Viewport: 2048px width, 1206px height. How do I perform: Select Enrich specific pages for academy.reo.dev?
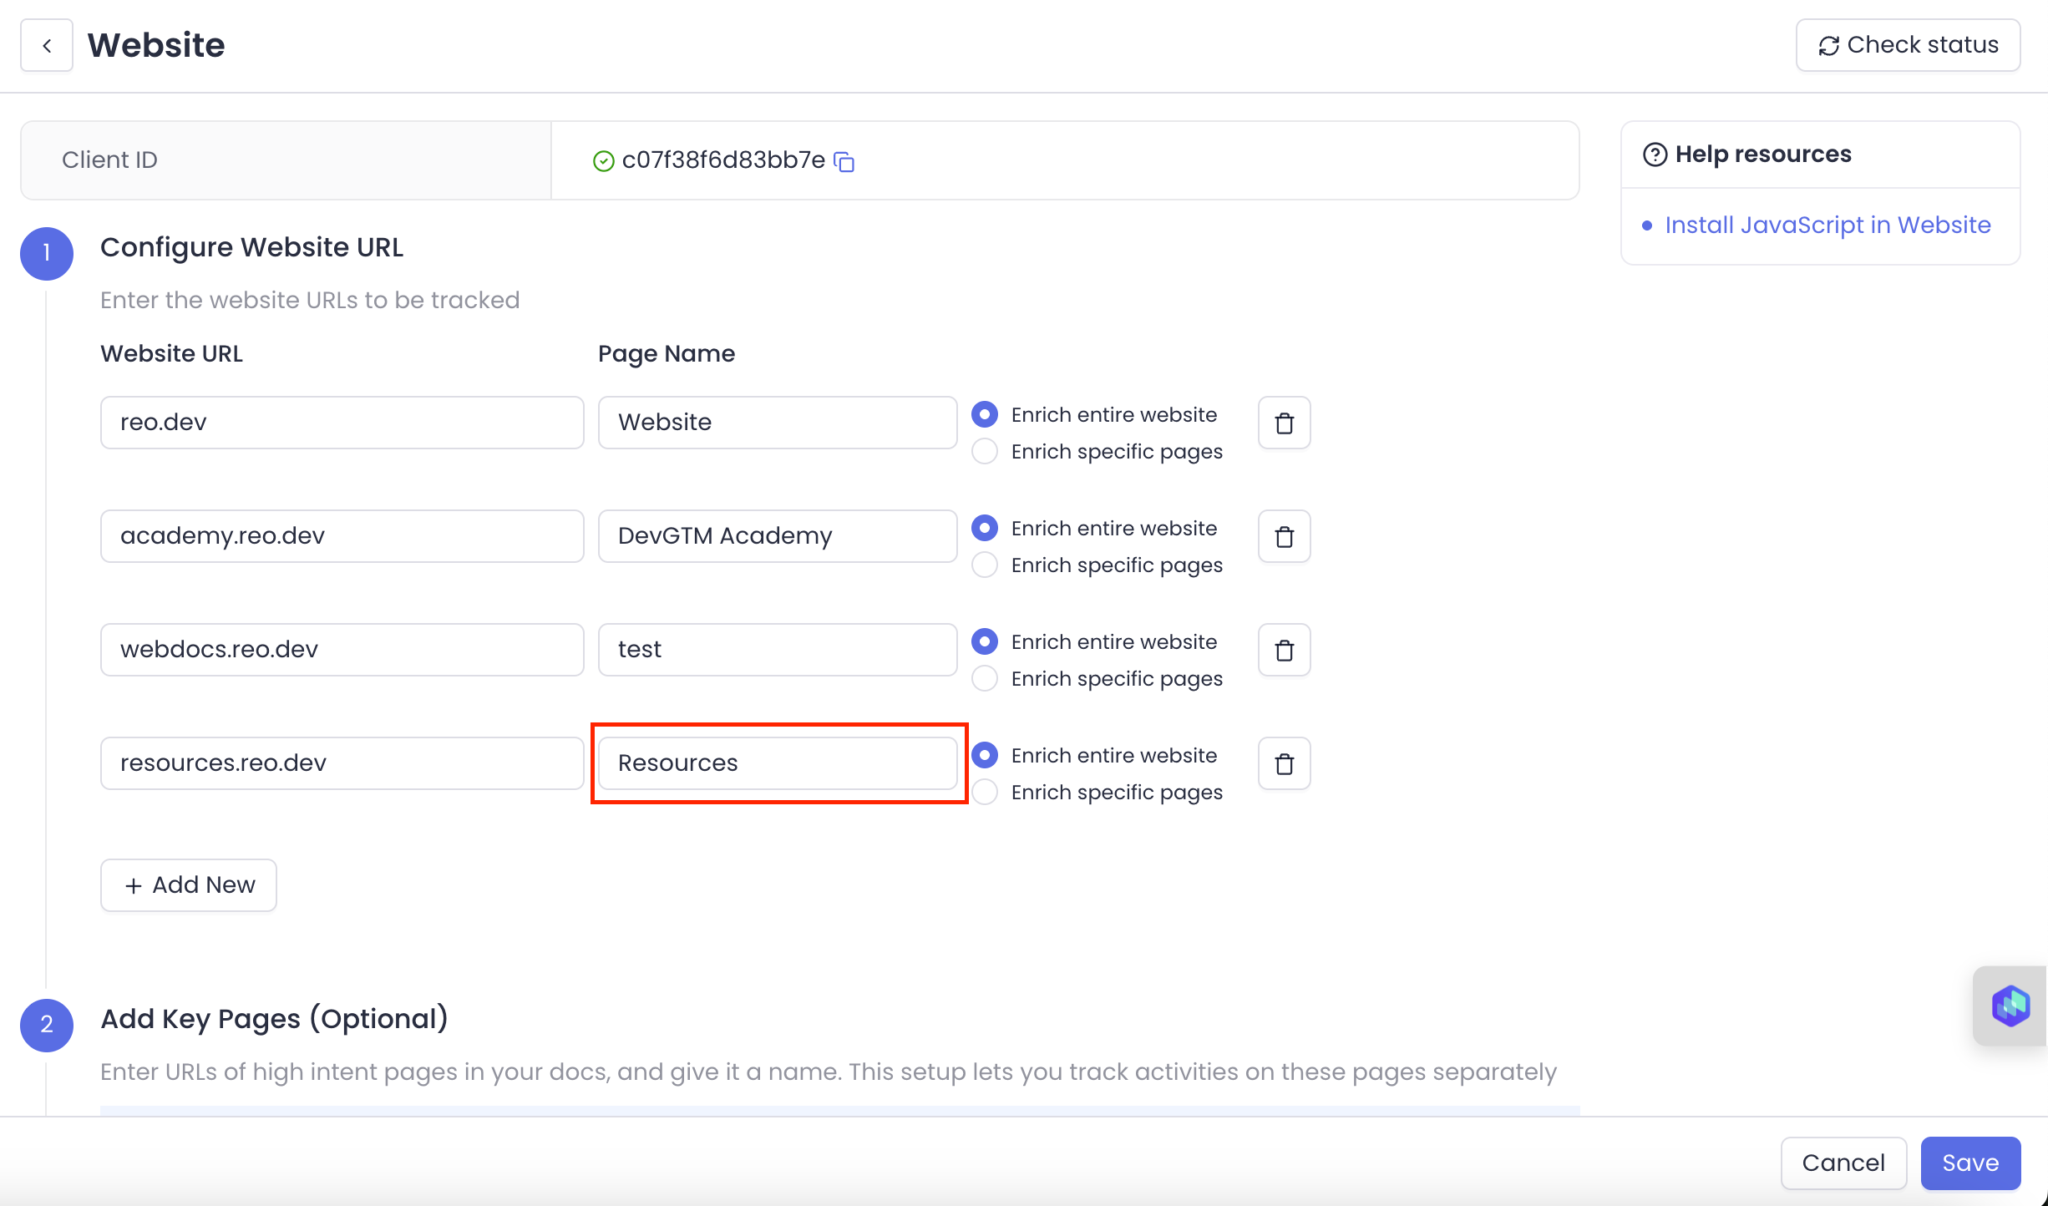[985, 565]
